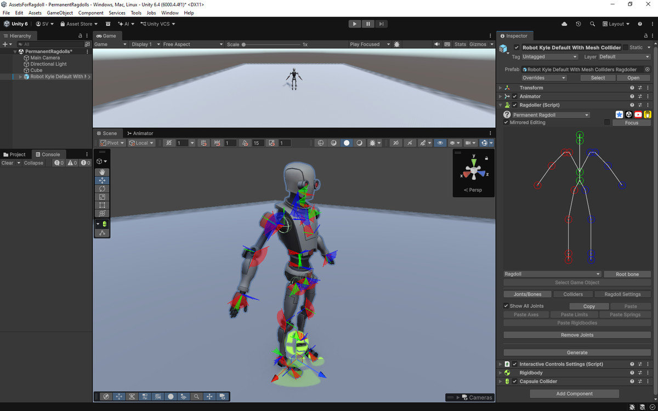Toggle the Scene visibility eye button

tap(440, 143)
